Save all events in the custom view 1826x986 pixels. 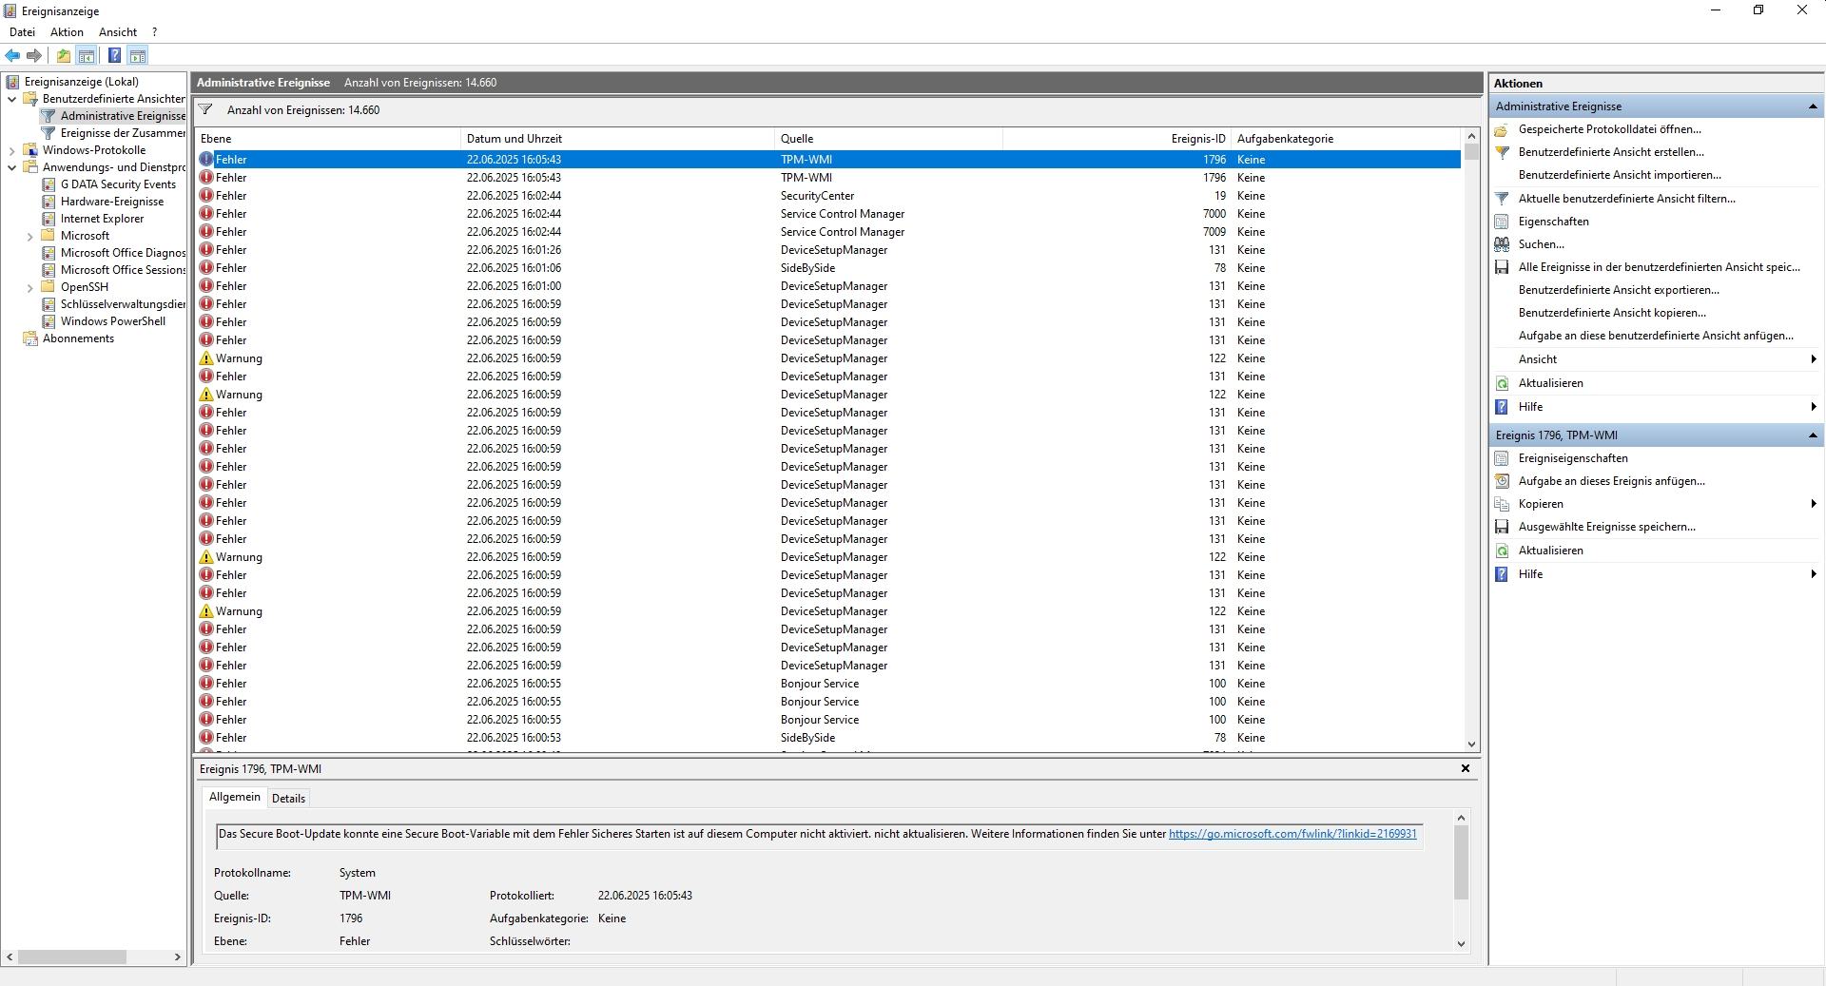pyautogui.click(x=1659, y=267)
